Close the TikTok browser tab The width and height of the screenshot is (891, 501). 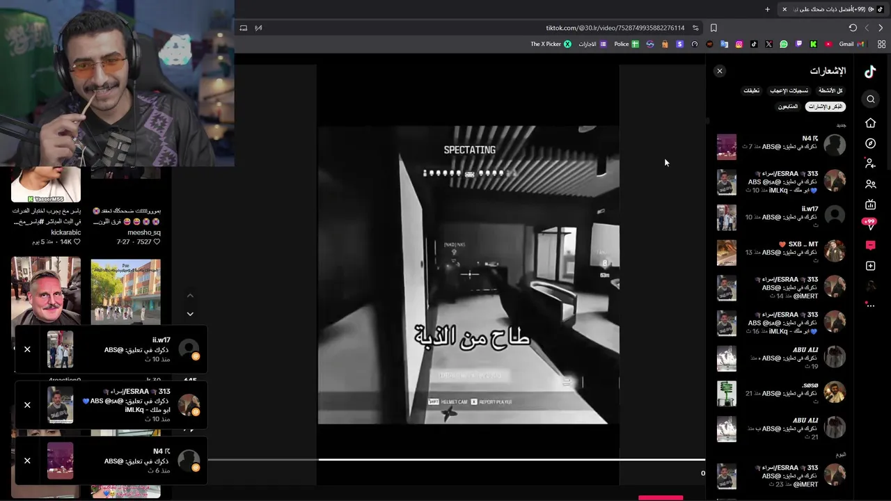(x=784, y=9)
